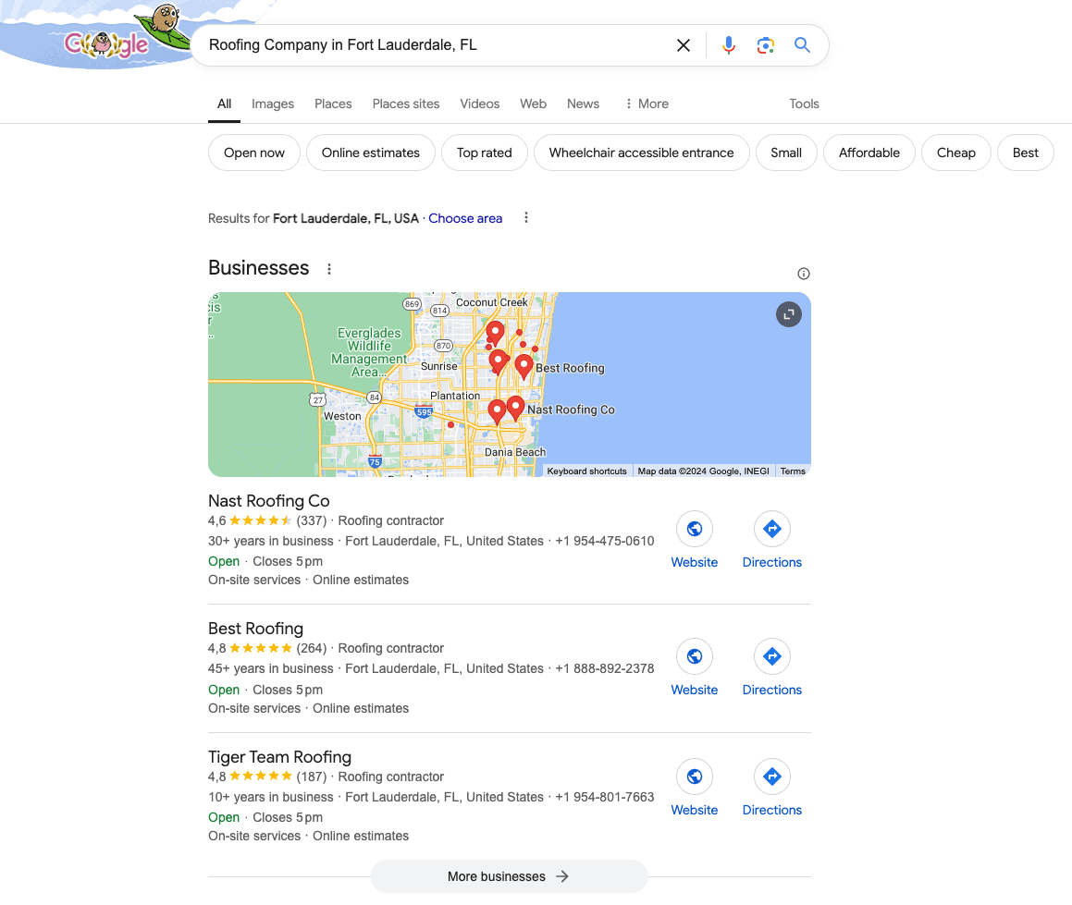Open the three-dot menu next to Choose area

[x=525, y=217]
